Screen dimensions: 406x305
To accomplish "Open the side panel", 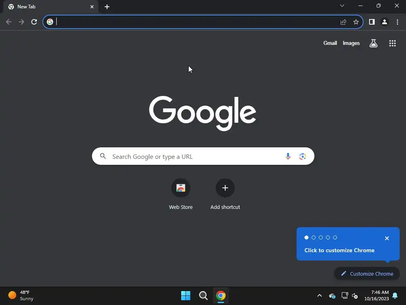I will point(372,22).
